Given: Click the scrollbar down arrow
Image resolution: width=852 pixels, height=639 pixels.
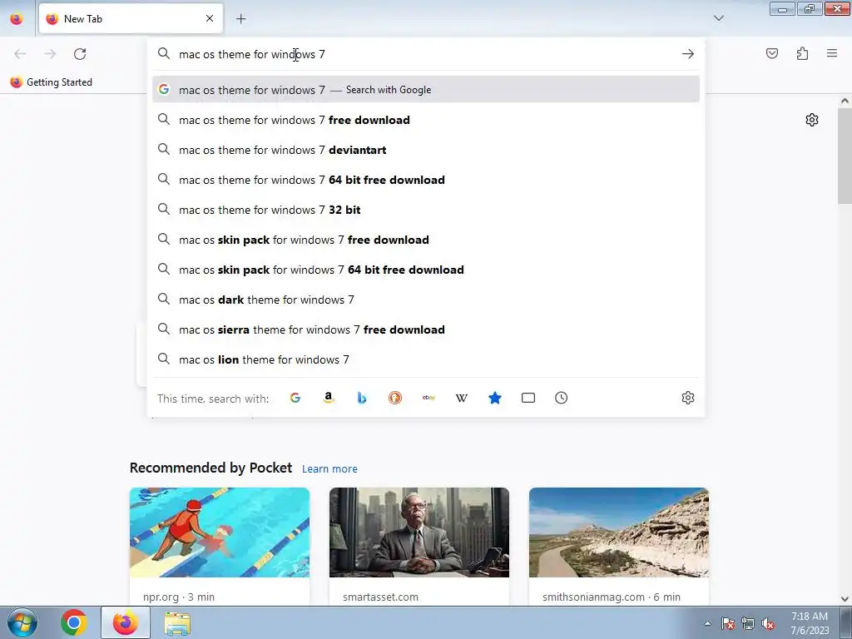Looking at the screenshot, I should tap(845, 599).
